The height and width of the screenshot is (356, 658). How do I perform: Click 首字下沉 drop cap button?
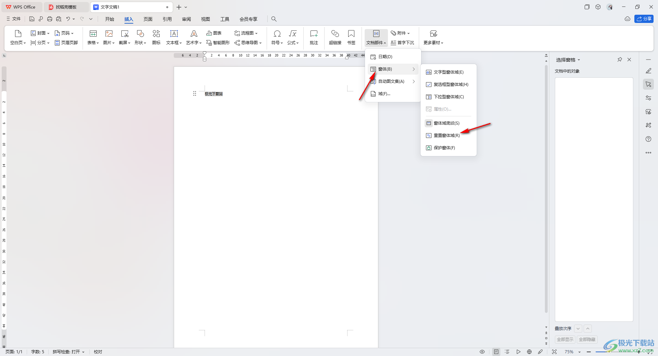(x=402, y=43)
